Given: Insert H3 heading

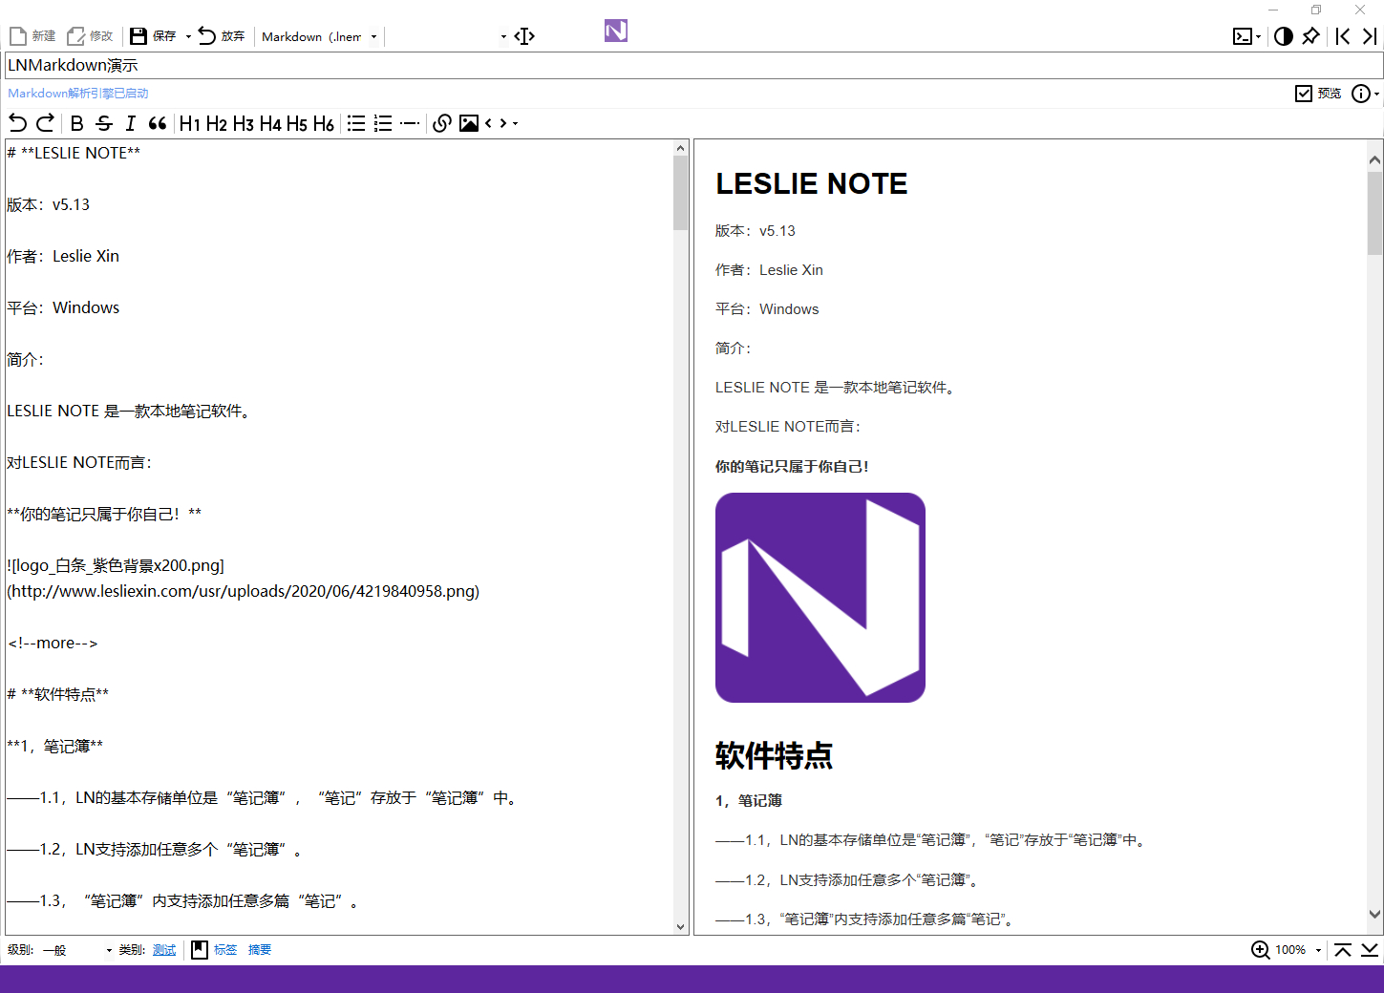Looking at the screenshot, I should tap(244, 123).
